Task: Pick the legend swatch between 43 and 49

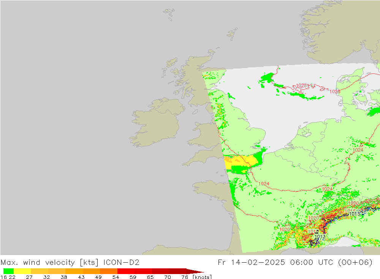Action: [x=91, y=271]
